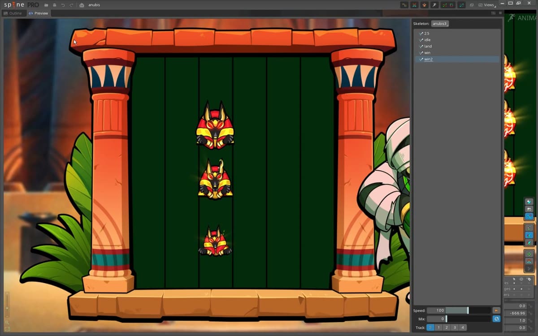Select track 0
Image resolution: width=538 pixels, height=336 pixels.
tap(430, 327)
